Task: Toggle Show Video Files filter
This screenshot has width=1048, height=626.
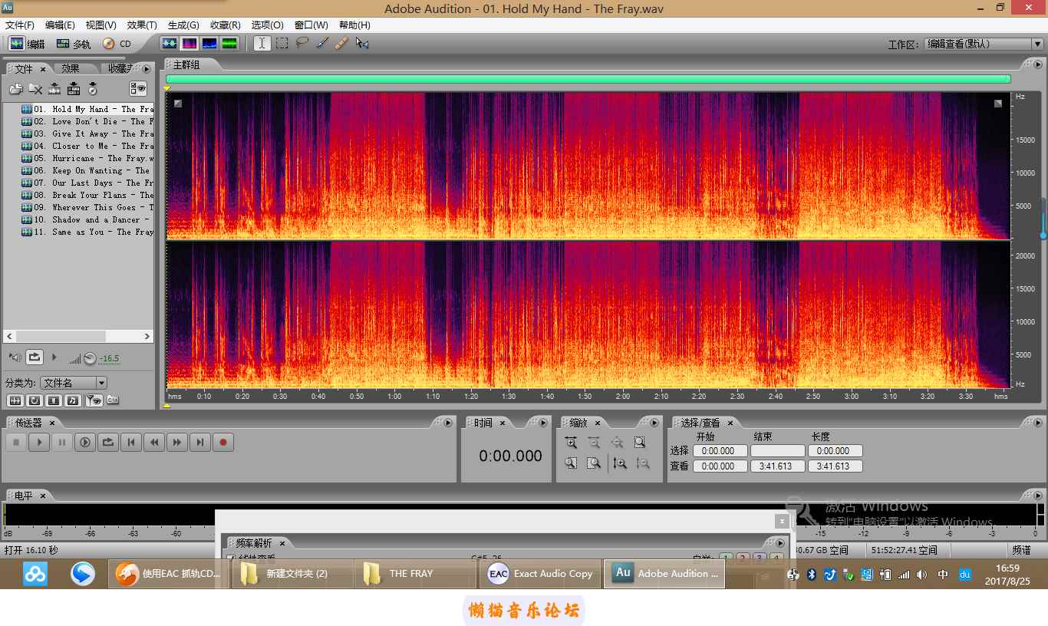Action: click(x=54, y=400)
